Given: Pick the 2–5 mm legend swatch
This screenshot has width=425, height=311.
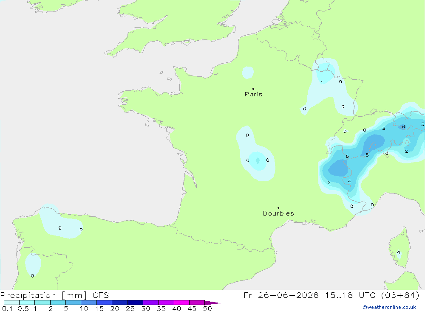Looking at the screenshot, I should coord(58,303).
